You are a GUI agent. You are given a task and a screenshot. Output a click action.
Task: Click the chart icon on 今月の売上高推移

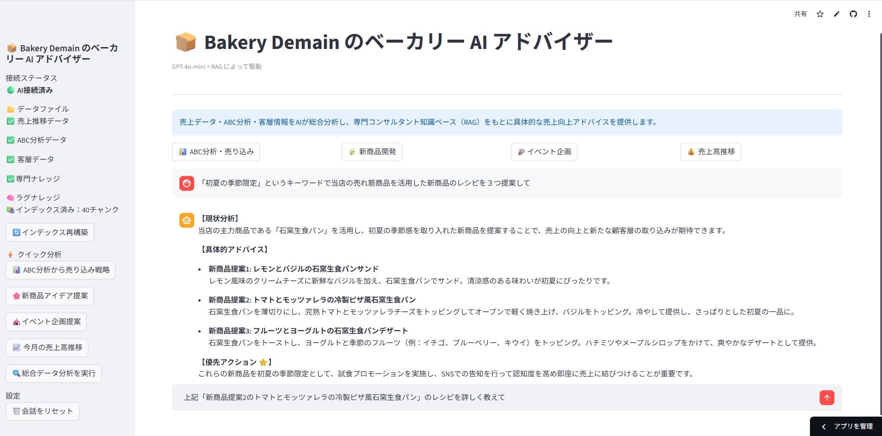coord(16,347)
